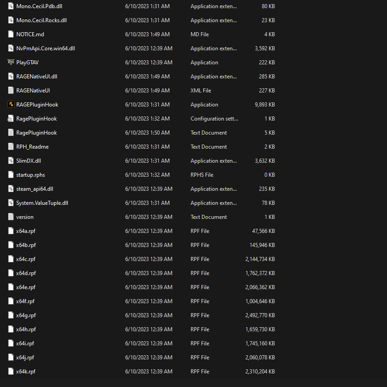Click the version text document icon
This screenshot has height=387, width=387.
point(10,217)
